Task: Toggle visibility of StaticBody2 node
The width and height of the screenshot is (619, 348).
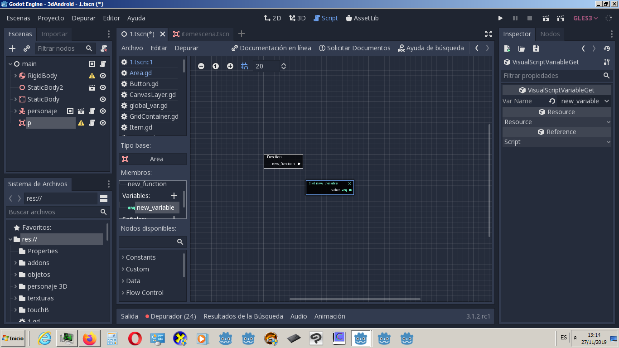Action: (103, 87)
